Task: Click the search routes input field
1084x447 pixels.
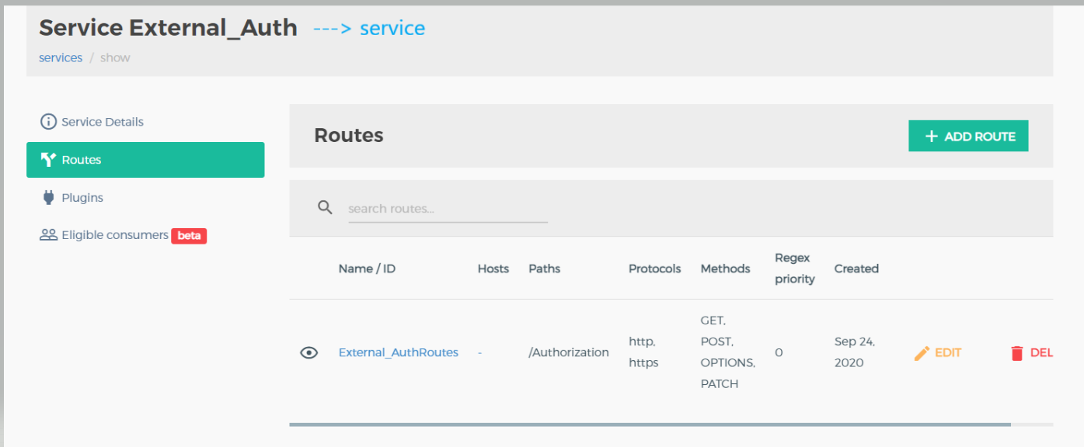Action: [x=448, y=209]
